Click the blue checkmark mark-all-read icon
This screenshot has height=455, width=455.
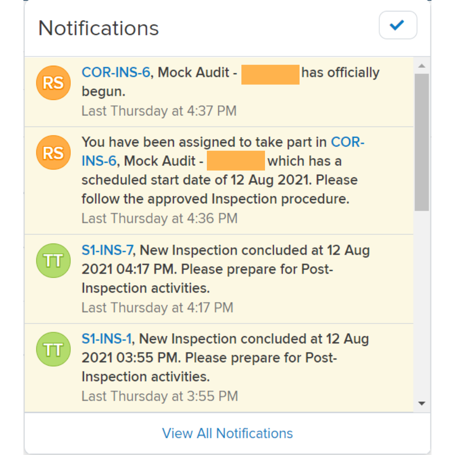[397, 25]
